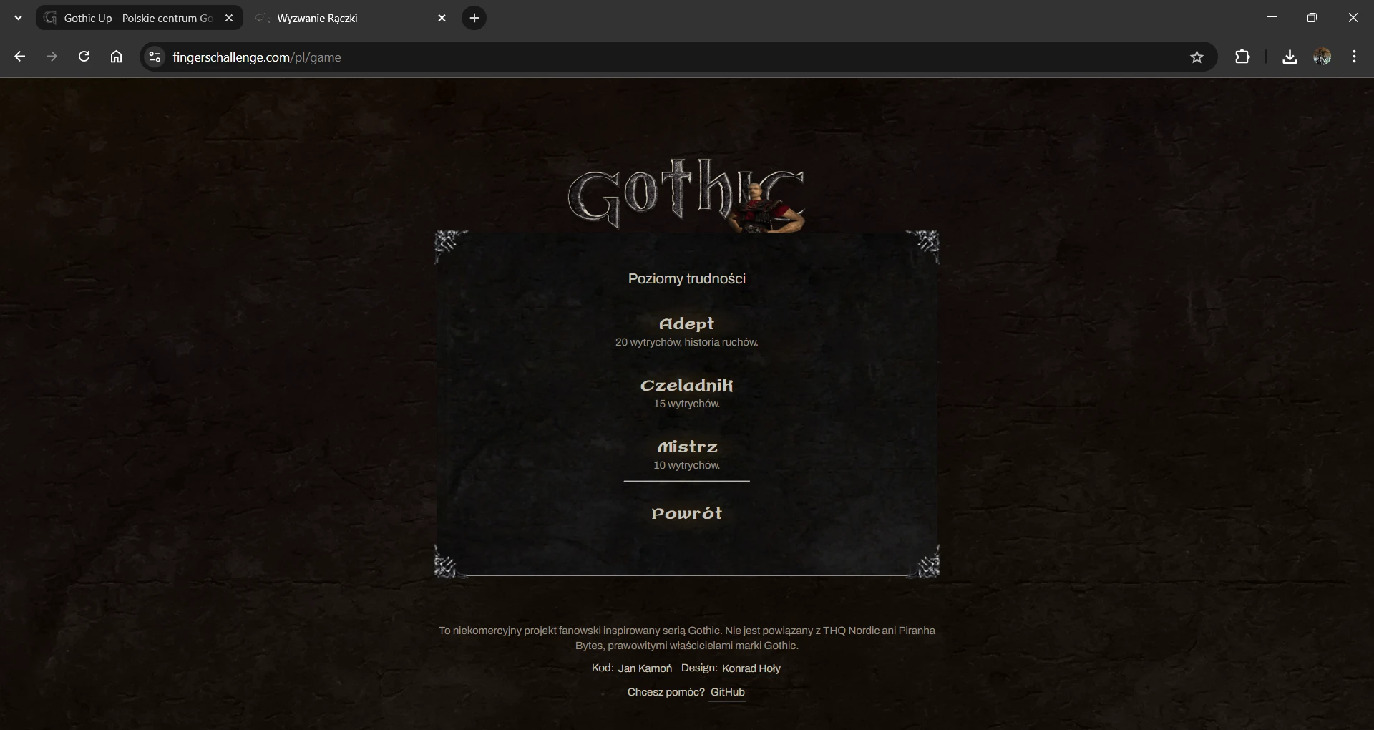1374x730 pixels.
Task: Click the '20 wytrychów, historia ruchów.' text
Action: (686, 342)
